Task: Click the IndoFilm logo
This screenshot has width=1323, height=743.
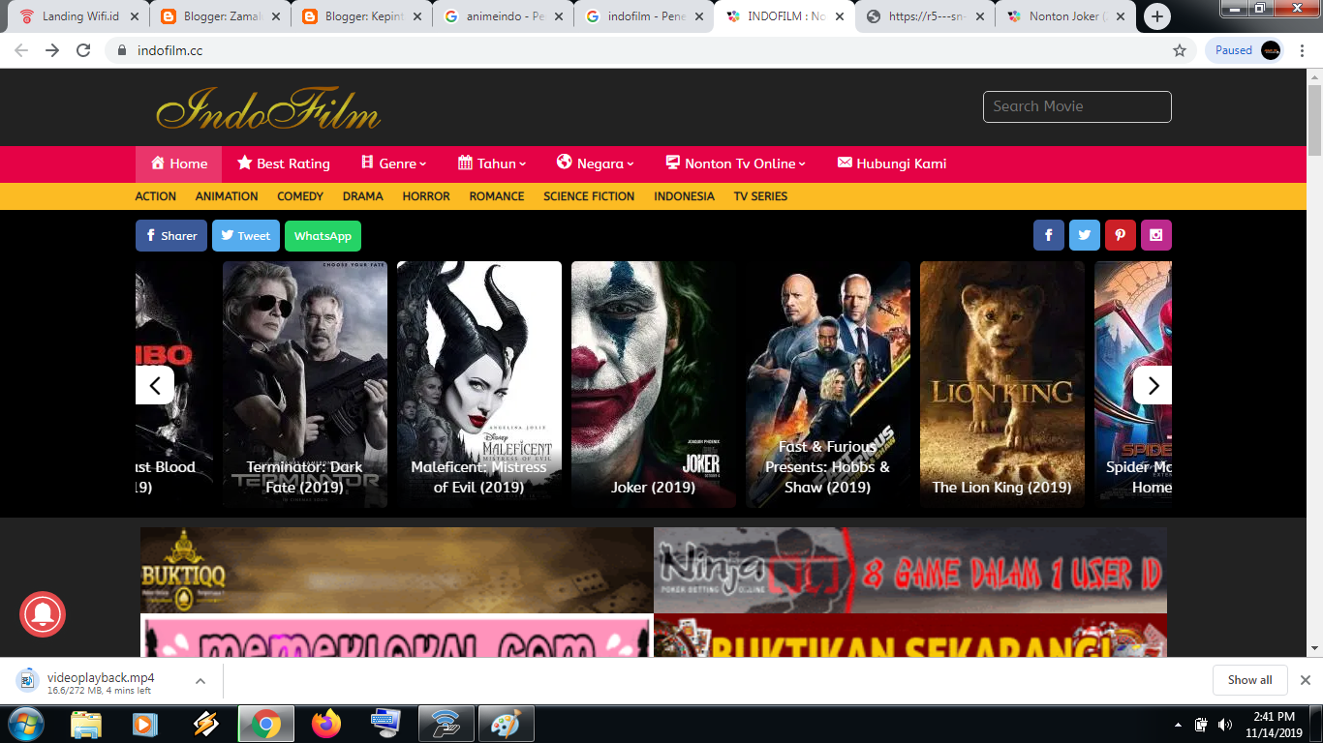Action: point(268,108)
